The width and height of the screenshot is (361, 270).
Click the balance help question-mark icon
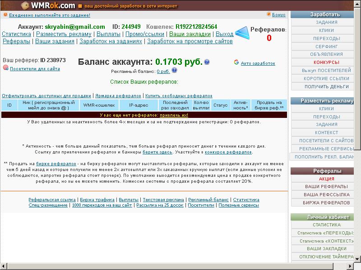(207, 62)
